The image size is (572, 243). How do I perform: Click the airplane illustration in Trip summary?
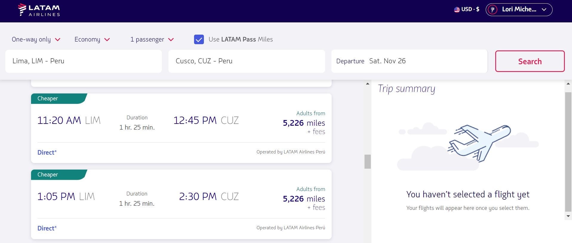coord(479,143)
